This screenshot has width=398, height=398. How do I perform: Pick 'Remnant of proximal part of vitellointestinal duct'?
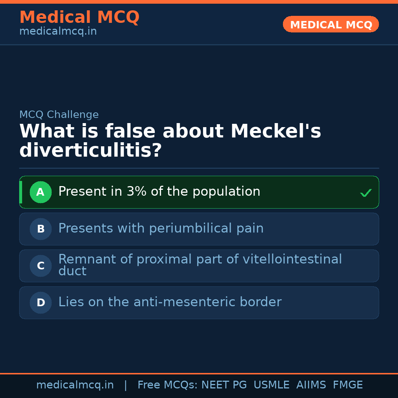point(200,265)
